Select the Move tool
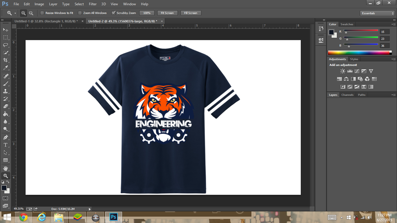The width and height of the screenshot is (397, 223). (x=6, y=30)
